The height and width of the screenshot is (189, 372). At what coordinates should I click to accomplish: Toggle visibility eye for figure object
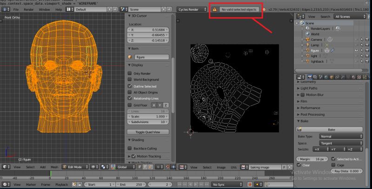(356, 51)
